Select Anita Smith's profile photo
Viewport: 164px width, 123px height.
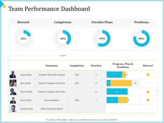tap(13, 75)
